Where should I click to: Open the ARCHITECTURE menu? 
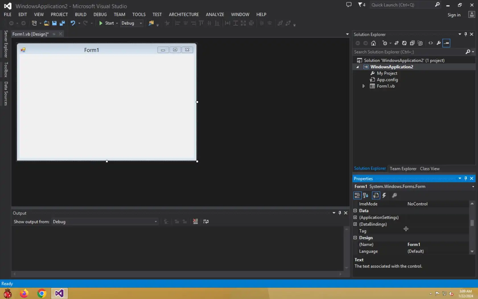pyautogui.click(x=184, y=15)
